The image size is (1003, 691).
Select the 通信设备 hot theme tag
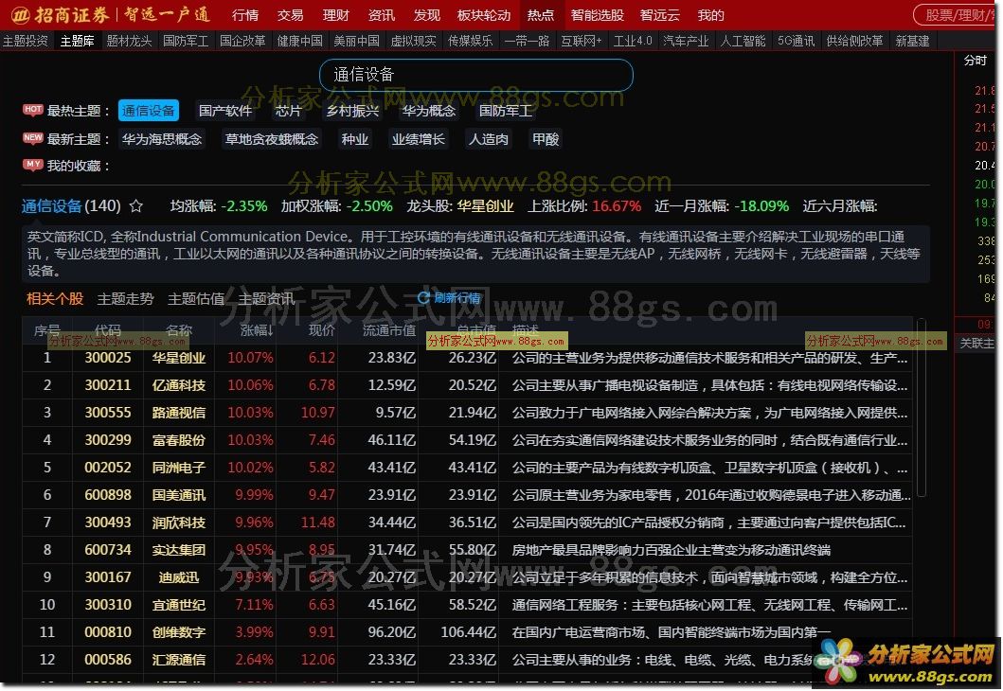(x=149, y=111)
